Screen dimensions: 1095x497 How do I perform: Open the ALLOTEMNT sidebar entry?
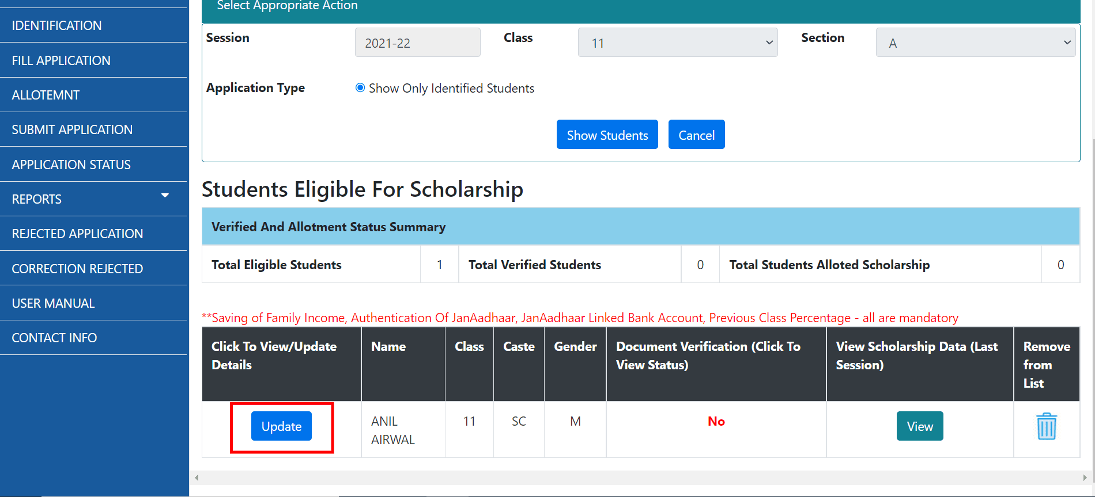tap(46, 94)
